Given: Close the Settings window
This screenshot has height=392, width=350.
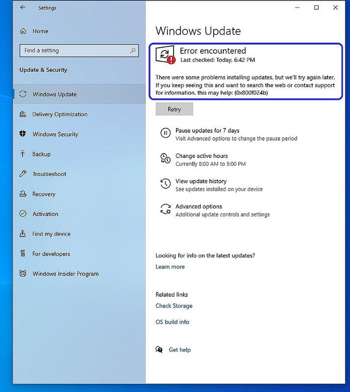Looking at the screenshot, I should 335,7.
